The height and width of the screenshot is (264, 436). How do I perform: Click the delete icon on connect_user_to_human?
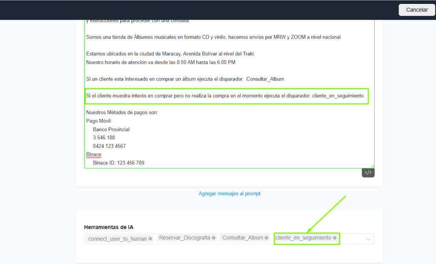pos(150,238)
